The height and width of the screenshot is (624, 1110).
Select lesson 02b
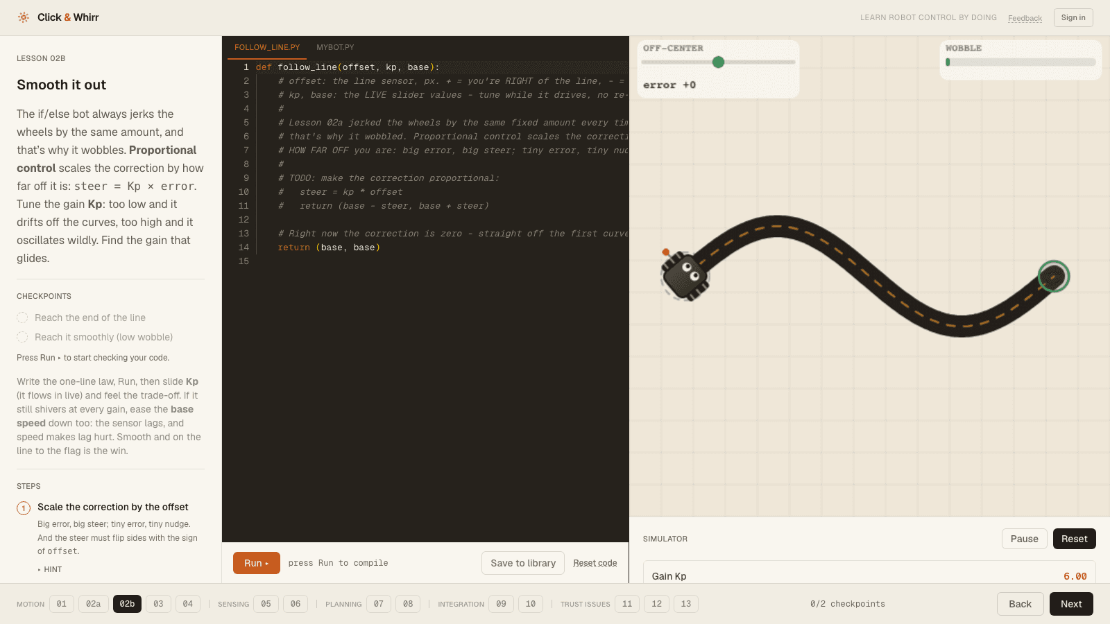pos(127,604)
